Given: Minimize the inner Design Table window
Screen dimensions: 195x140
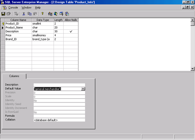Looking at the screenshot, I should pyautogui.click(x=184, y=7).
